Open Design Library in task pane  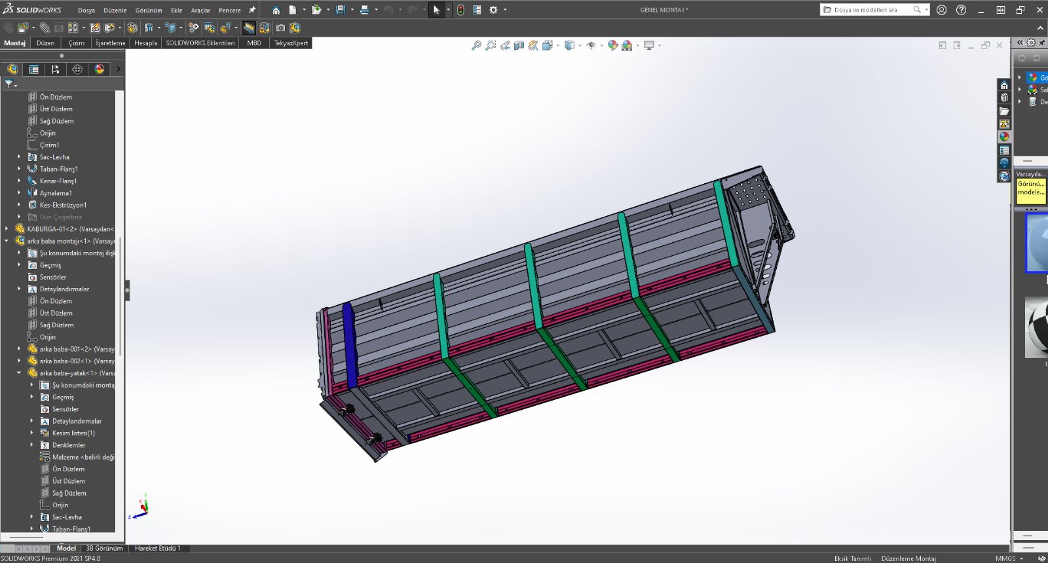pos(1004,98)
